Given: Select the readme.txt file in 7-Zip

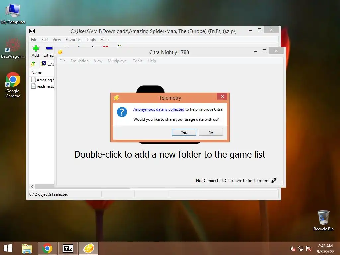Looking at the screenshot, I should (x=43, y=86).
